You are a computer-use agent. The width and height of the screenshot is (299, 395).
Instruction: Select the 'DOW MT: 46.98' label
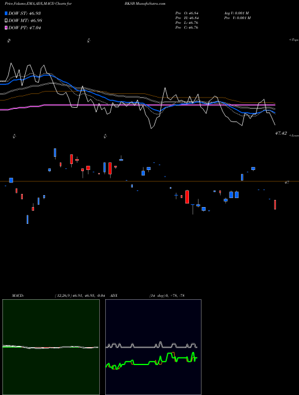coord(25,21)
